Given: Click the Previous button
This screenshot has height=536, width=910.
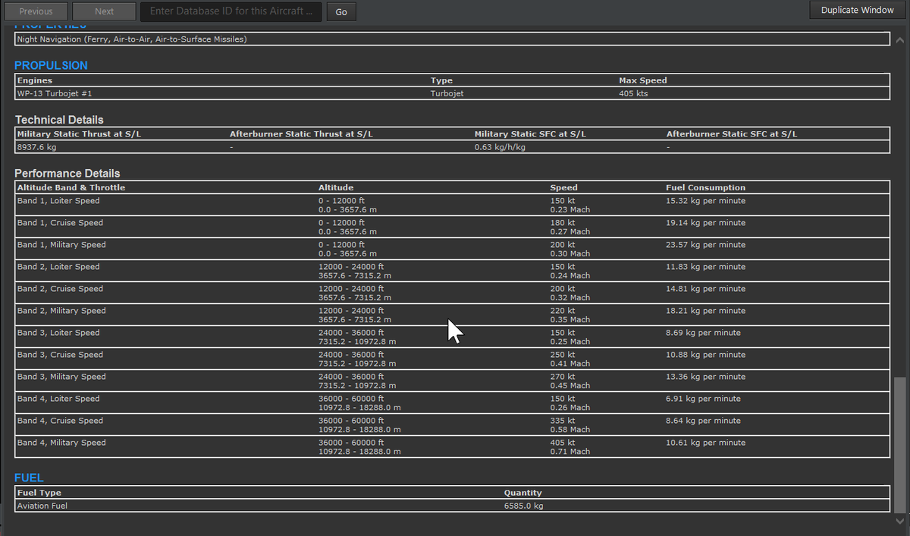Looking at the screenshot, I should [x=36, y=11].
